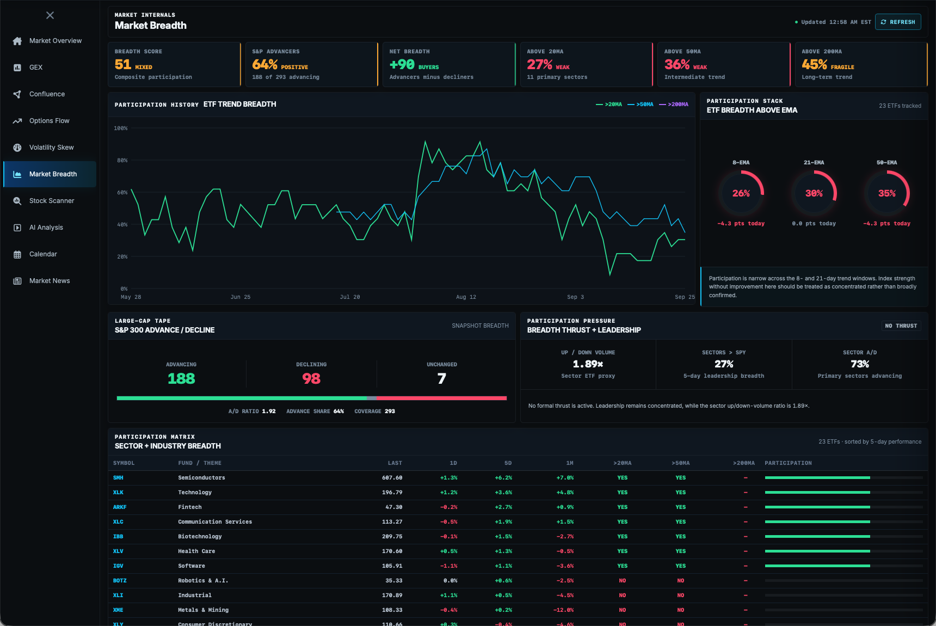Go to Stock Scanner
Screen dimensions: 936x626
pyautogui.click(x=50, y=201)
